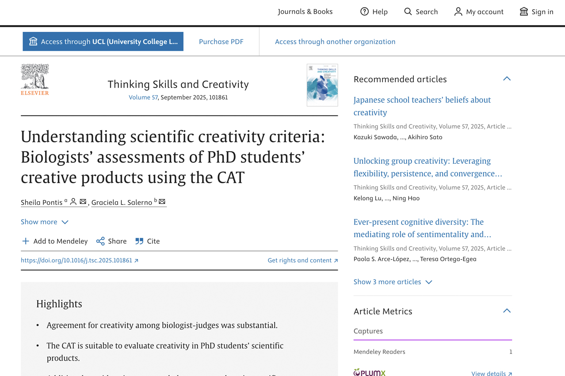Click the Sign in institution icon
This screenshot has width=565, height=376.
point(524,12)
